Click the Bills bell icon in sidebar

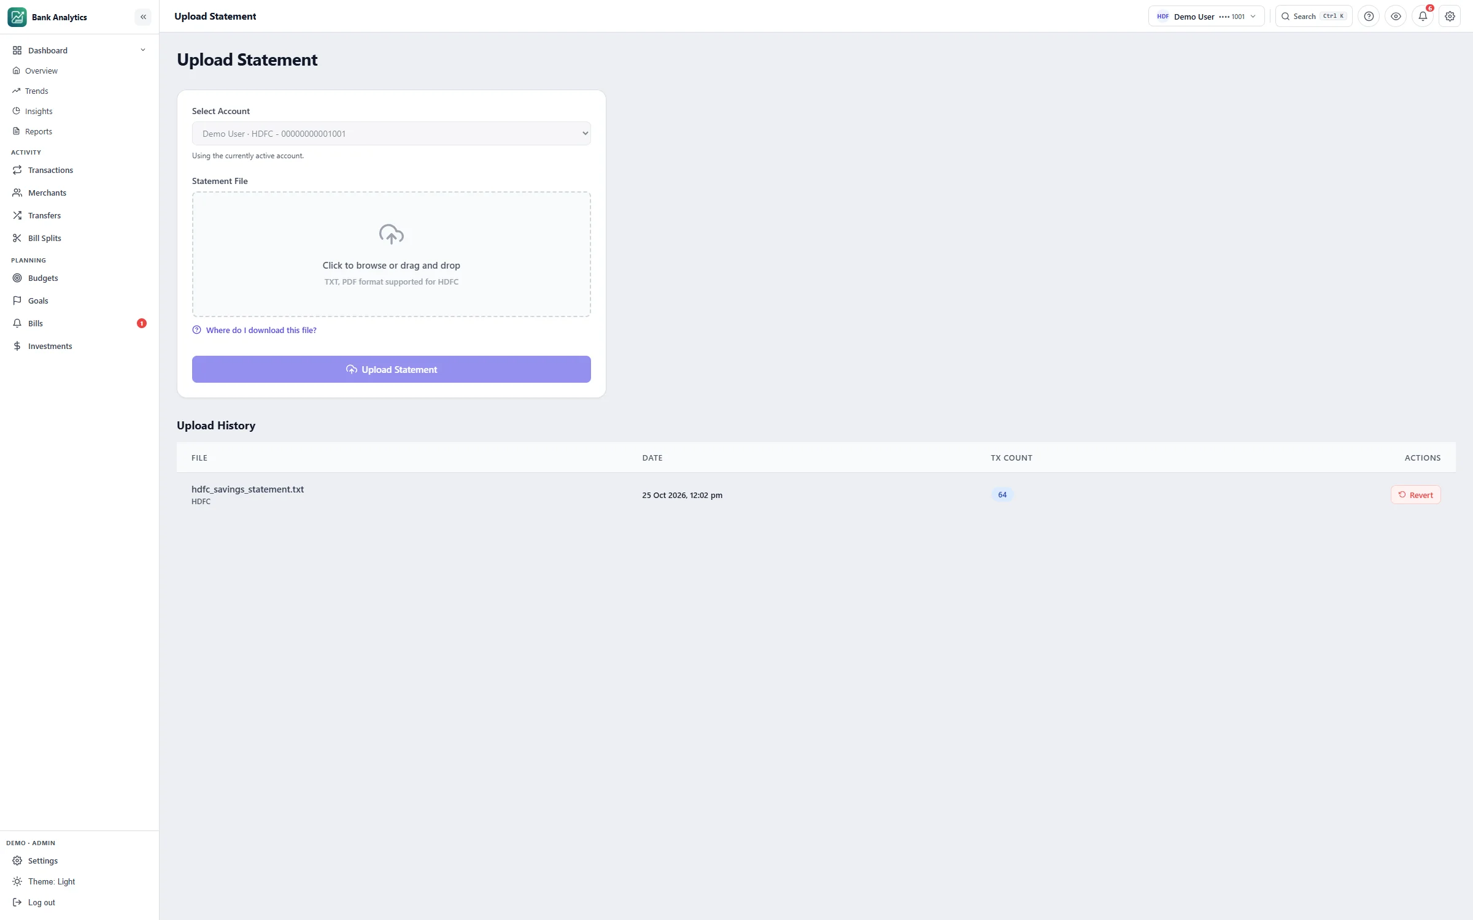coord(17,323)
